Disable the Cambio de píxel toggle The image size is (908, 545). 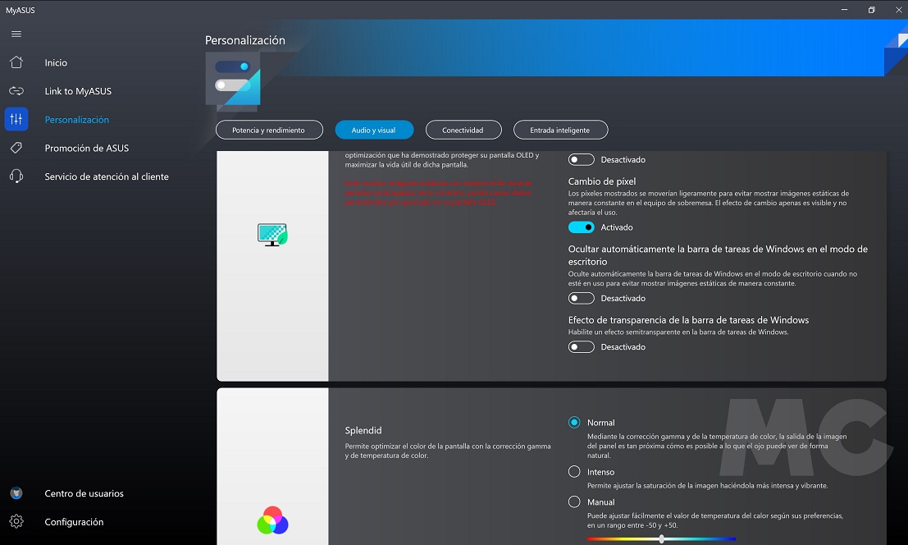pyautogui.click(x=581, y=227)
